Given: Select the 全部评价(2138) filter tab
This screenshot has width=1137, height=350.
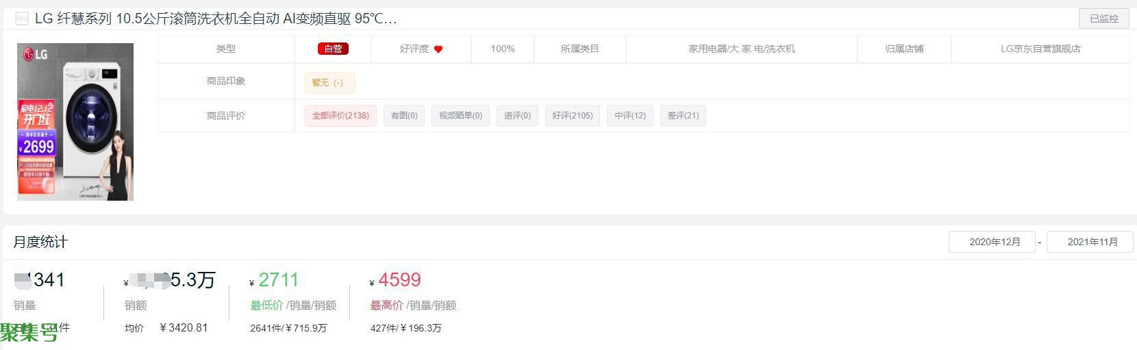Looking at the screenshot, I should 340,116.
